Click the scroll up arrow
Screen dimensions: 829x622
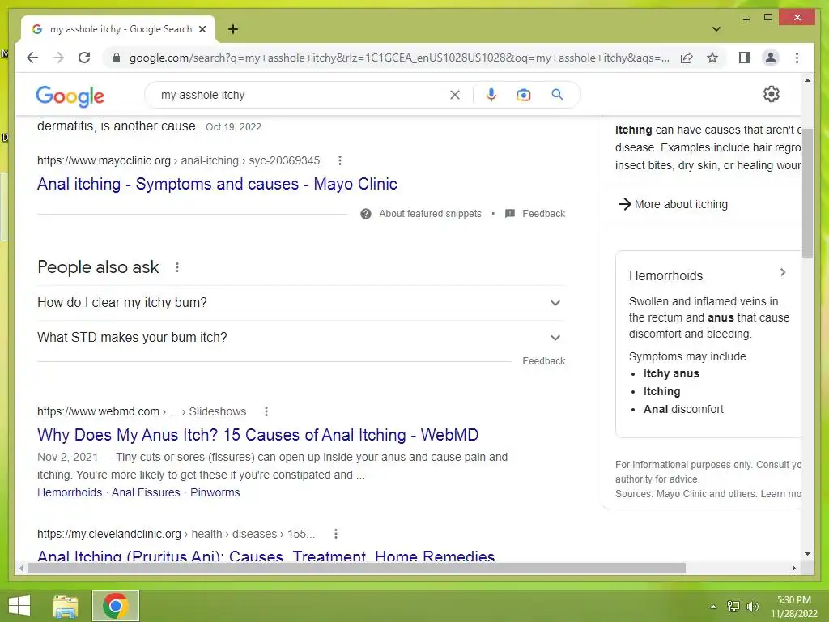[x=807, y=81]
